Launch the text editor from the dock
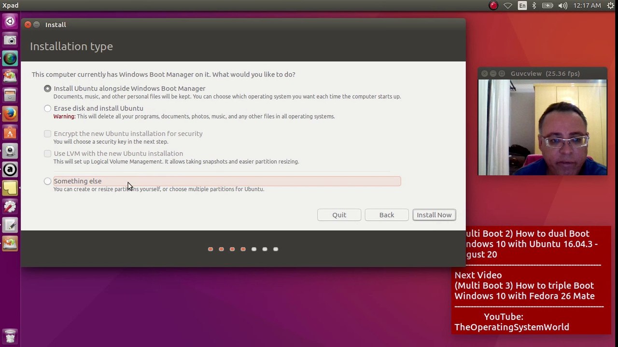 click(x=10, y=225)
